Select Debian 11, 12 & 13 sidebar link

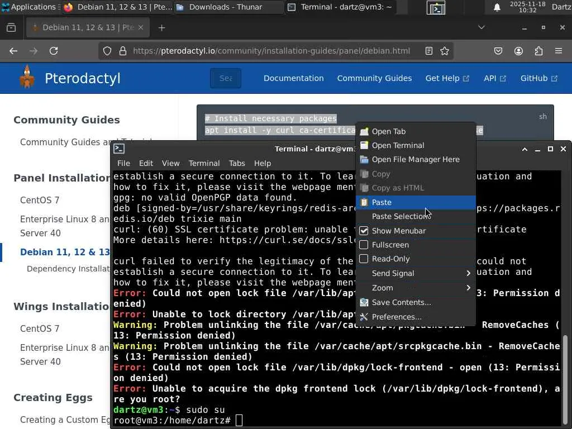click(65, 252)
